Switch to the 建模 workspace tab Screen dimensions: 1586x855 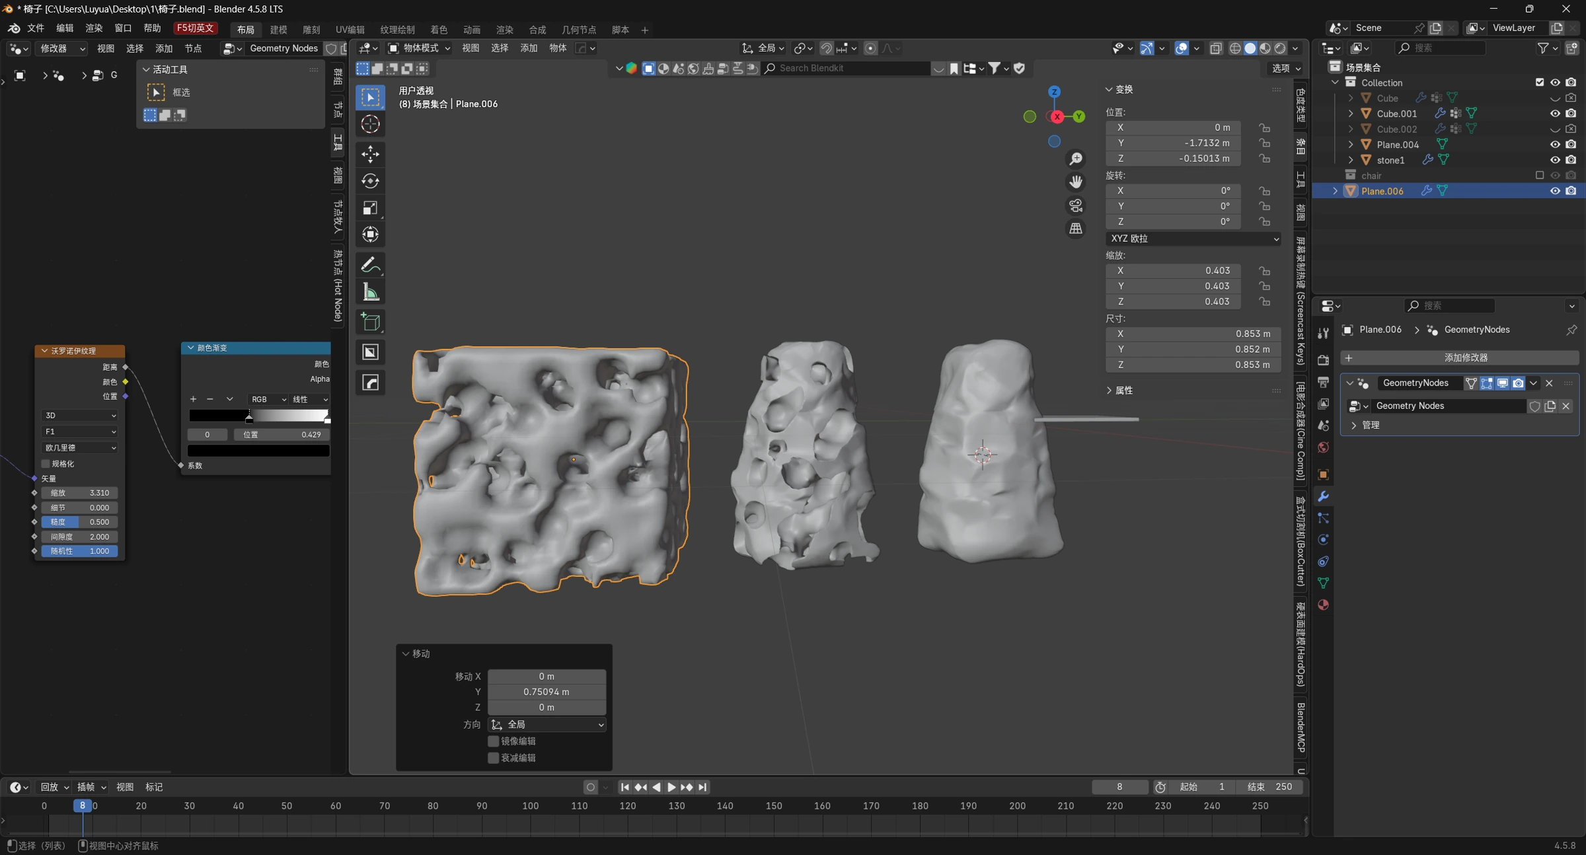pyautogui.click(x=278, y=30)
